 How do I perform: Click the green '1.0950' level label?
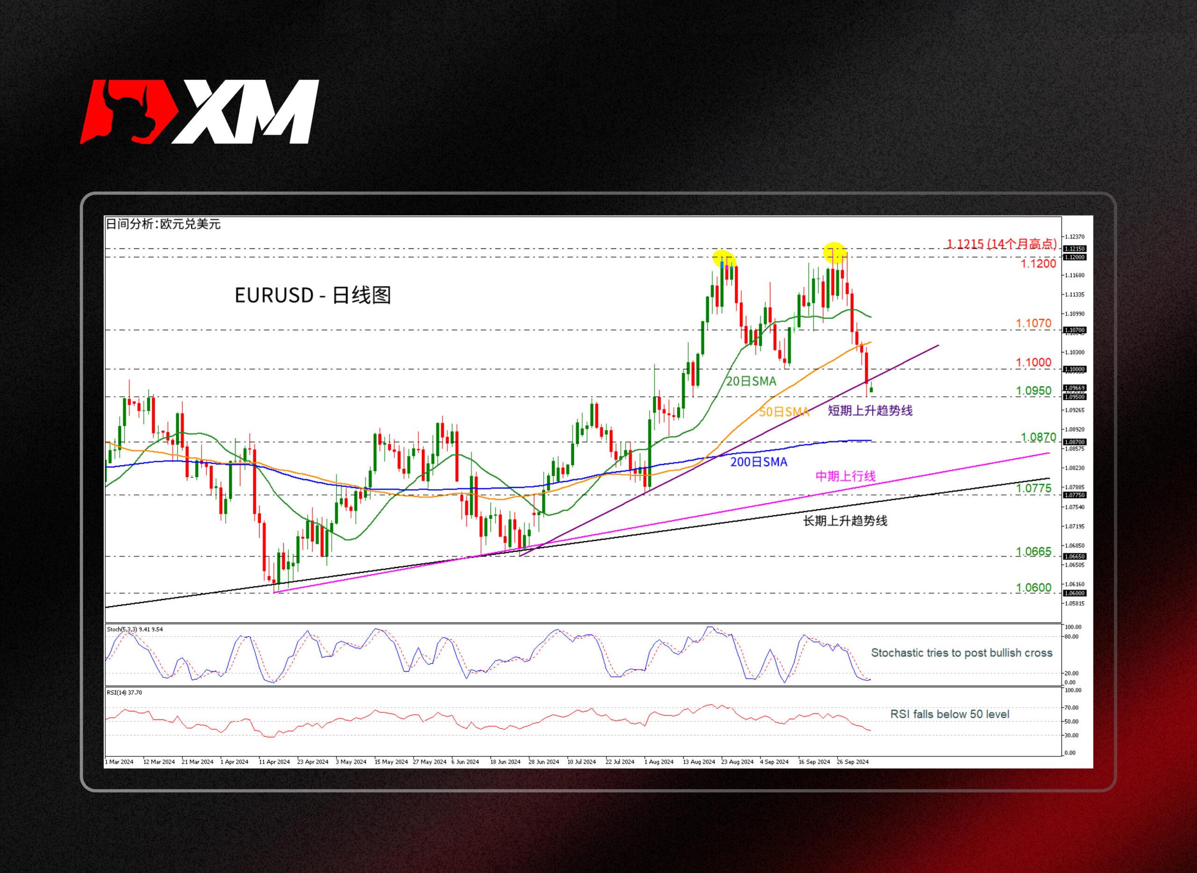point(1033,390)
